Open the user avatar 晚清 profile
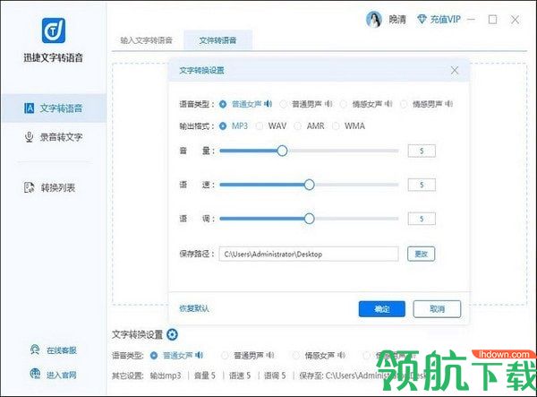This screenshot has height=397, width=537. pos(373,19)
